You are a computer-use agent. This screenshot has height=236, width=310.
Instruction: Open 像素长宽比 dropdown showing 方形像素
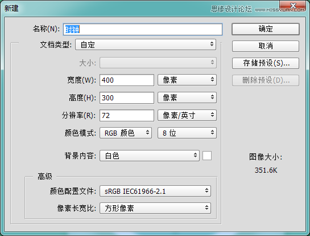(x=155, y=208)
